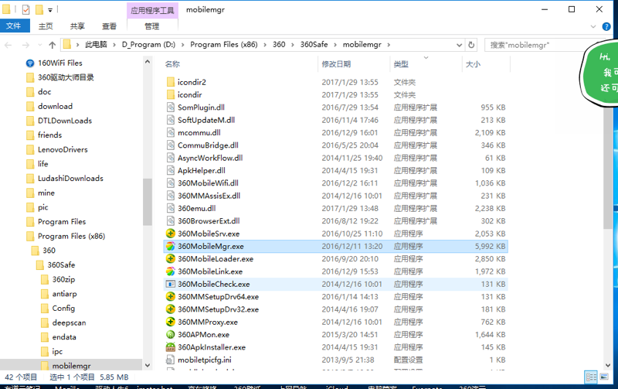
Task: Click the 360MMSetupDrv32.exe icon
Action: (x=170, y=309)
